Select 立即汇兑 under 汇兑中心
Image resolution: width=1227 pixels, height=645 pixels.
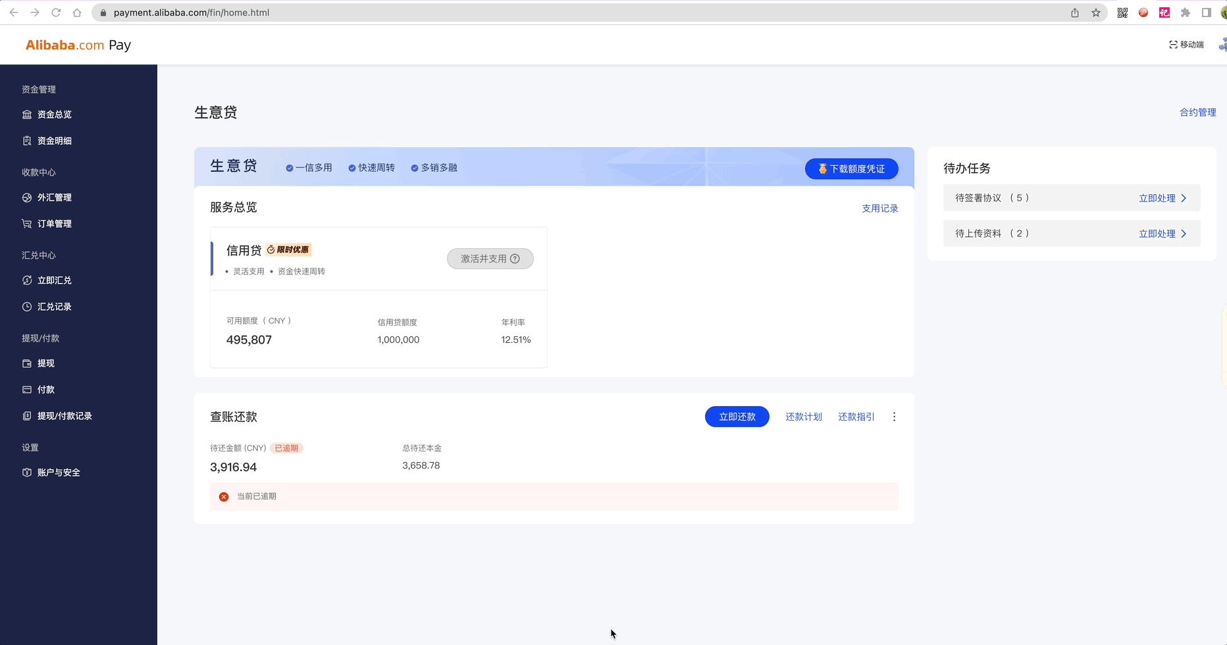(54, 280)
